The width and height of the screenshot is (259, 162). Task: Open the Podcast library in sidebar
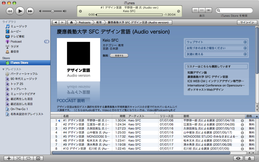click(16, 42)
